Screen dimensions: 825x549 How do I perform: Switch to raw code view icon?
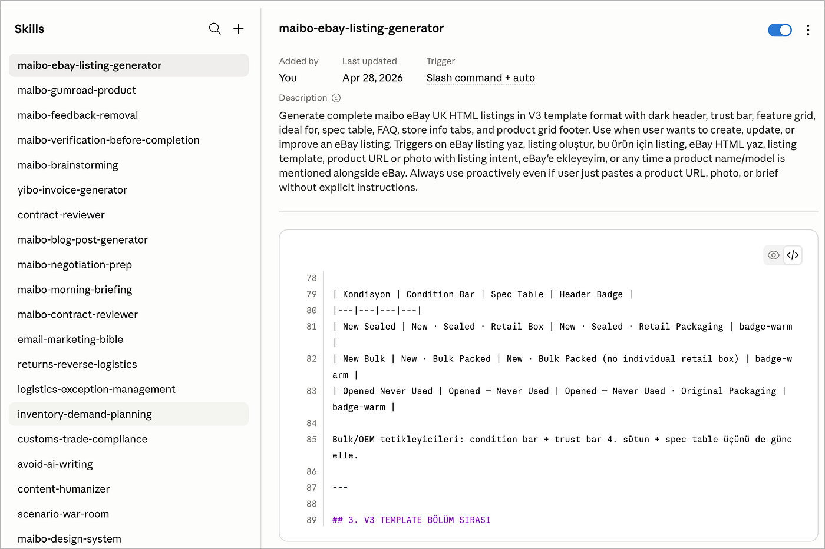793,255
